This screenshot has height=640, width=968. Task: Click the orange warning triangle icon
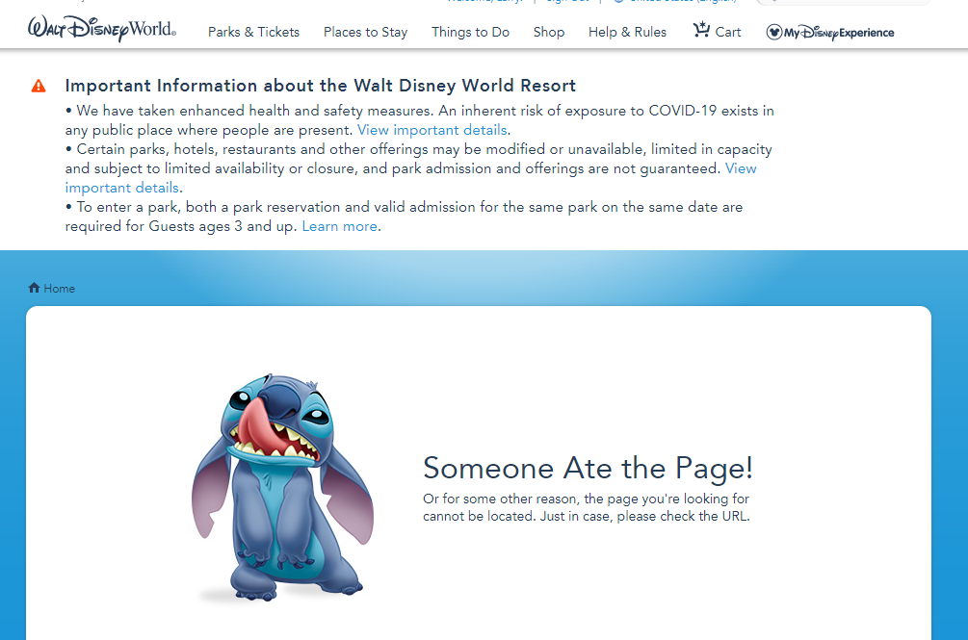coord(39,86)
